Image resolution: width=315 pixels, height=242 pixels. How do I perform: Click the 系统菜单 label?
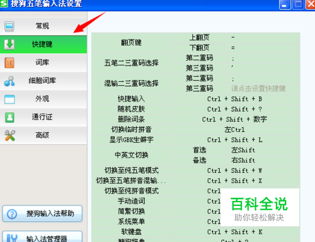(131, 222)
